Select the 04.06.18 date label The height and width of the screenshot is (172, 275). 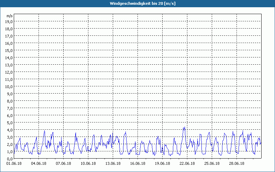39,163
